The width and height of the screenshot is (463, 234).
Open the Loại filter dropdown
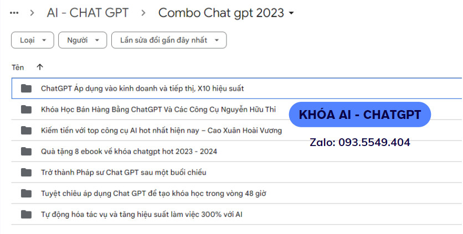pyautogui.click(x=33, y=40)
